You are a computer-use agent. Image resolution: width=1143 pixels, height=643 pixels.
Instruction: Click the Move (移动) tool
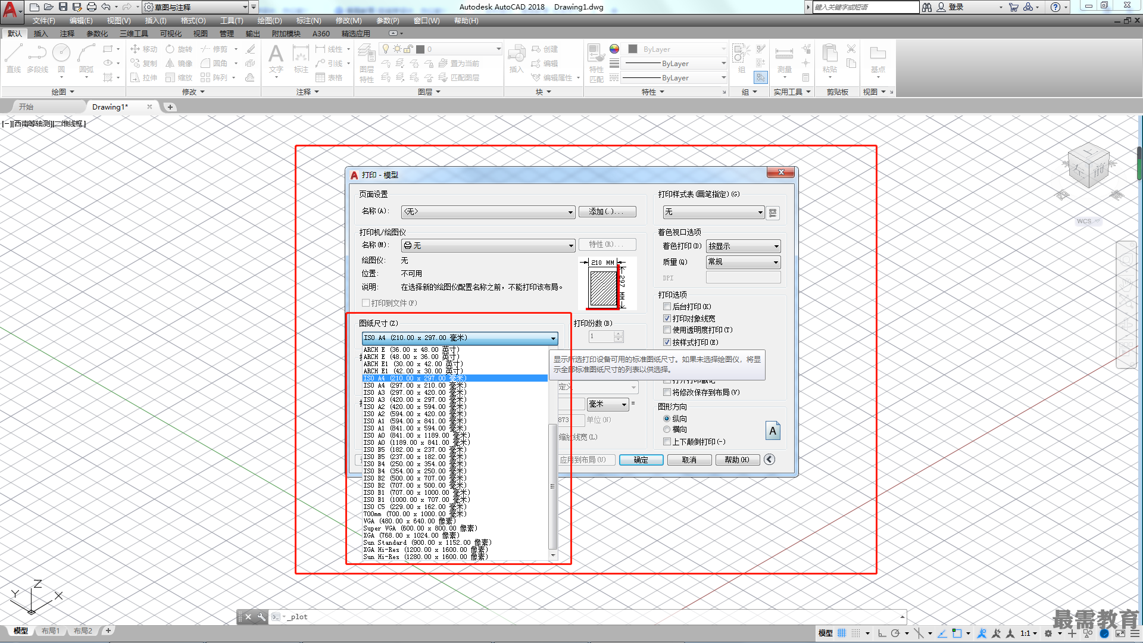tap(143, 49)
